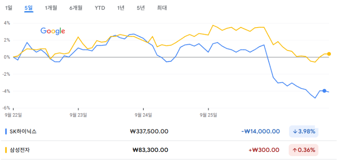Image resolution: width=340 pixels, height=163 pixels.
Task: Show the 1년 chart range
Action: [121, 8]
